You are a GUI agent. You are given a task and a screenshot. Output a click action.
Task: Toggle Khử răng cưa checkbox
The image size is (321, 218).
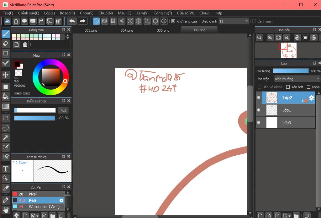coord(173,21)
